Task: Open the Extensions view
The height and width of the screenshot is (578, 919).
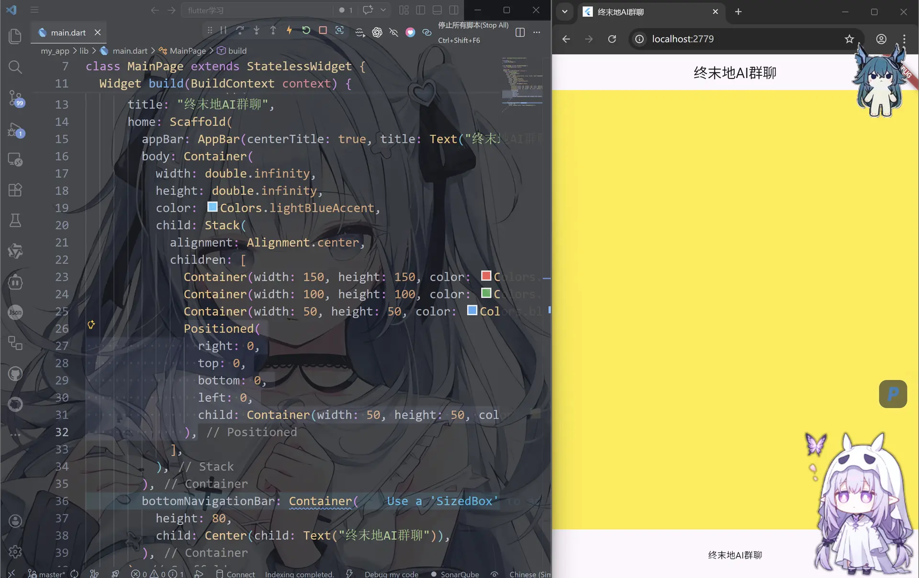Action: tap(15, 190)
